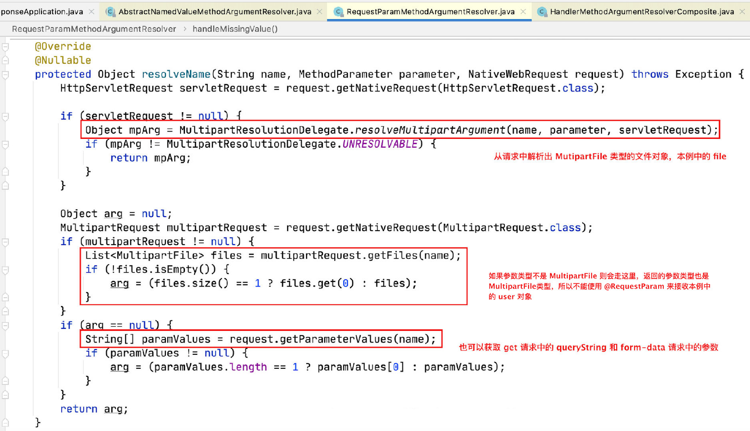The image size is (750, 431).
Task: Click the class icon on the AbstractNamedValueMethodArgumentResolver.java tab
Action: point(111,12)
